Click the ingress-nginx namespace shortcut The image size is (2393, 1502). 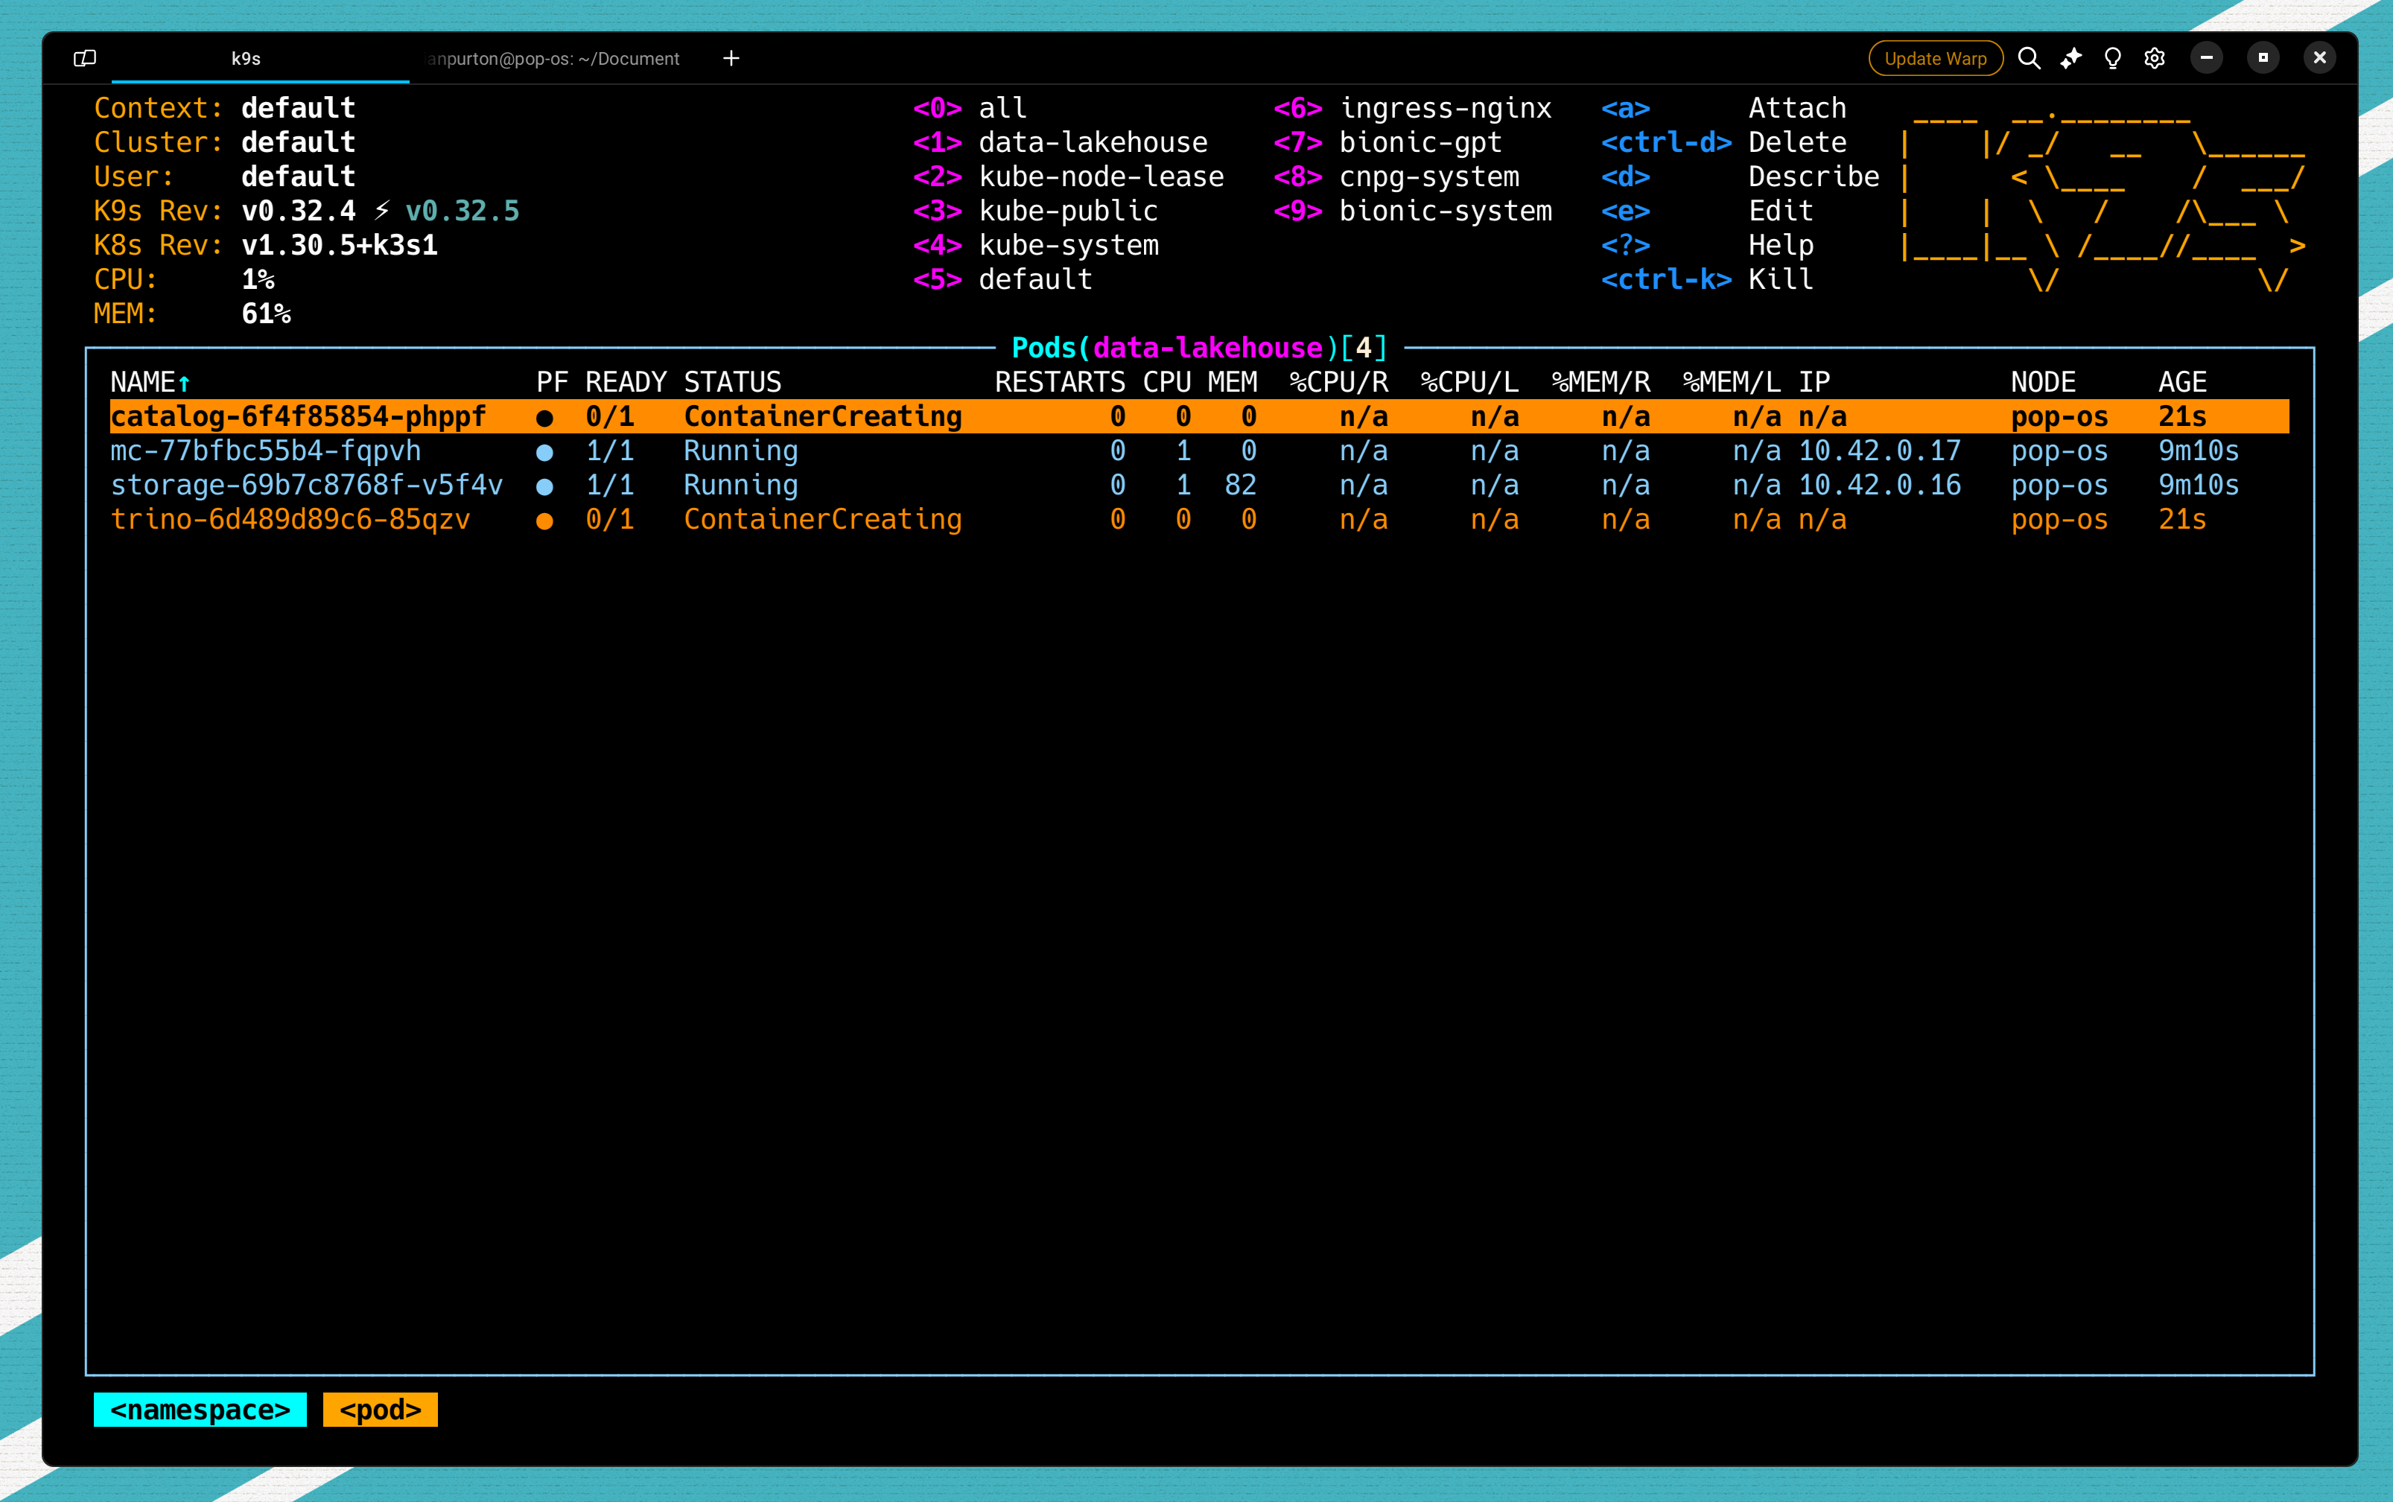[x=1444, y=108]
